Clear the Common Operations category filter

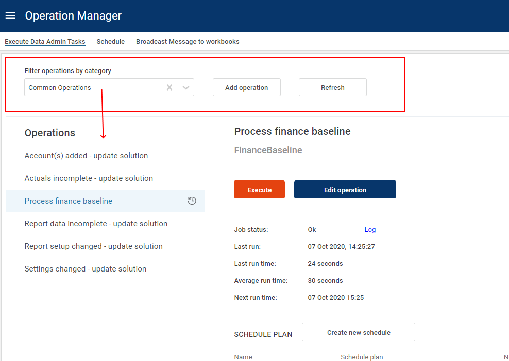coord(169,87)
